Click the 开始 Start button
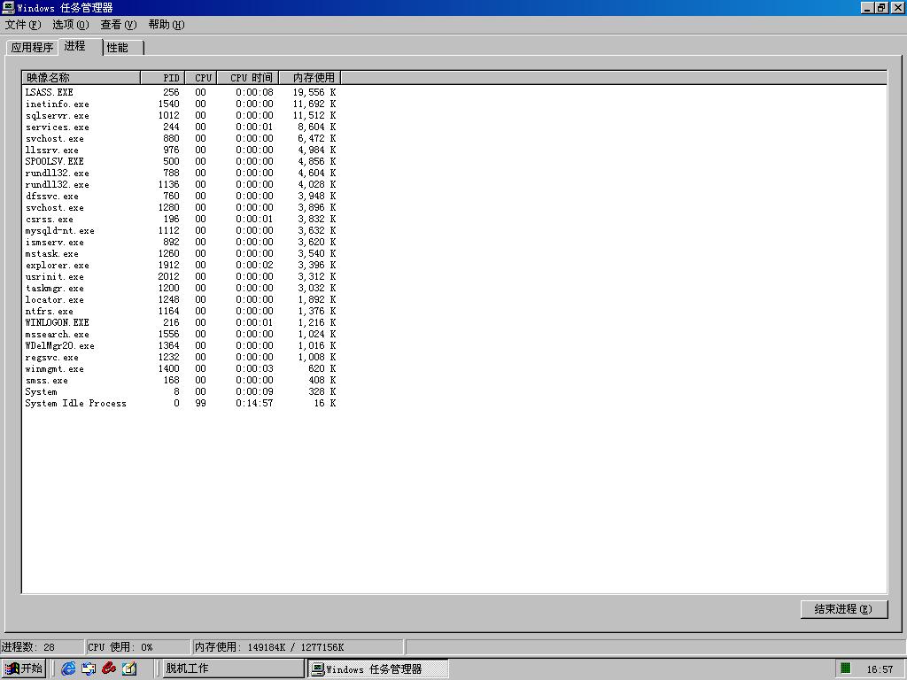This screenshot has width=907, height=680. click(x=24, y=668)
